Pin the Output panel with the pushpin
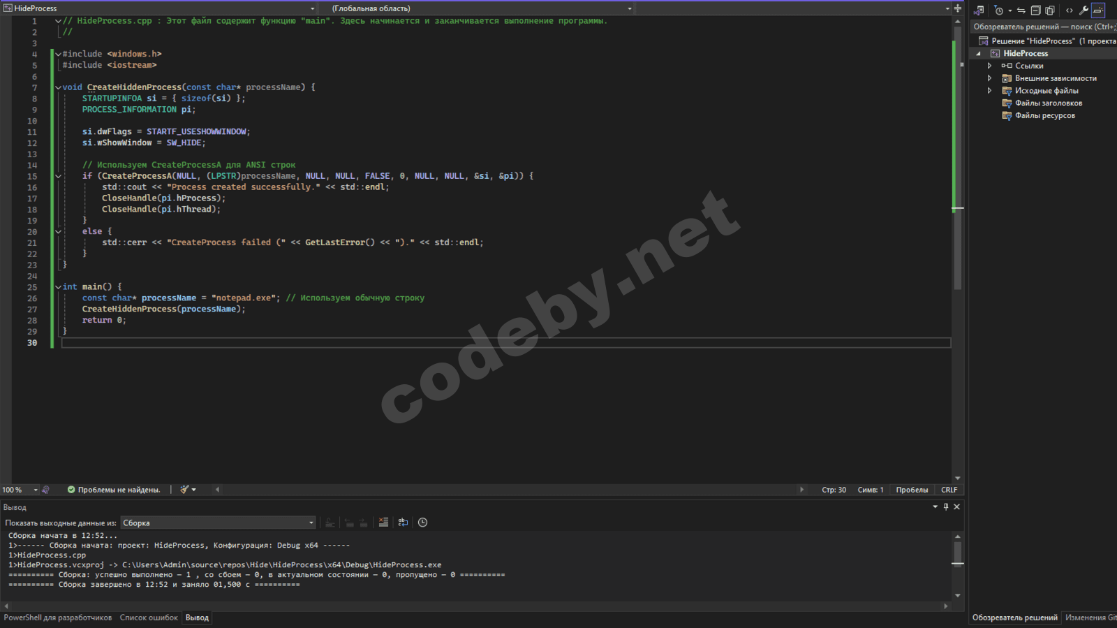Viewport: 1117px width, 628px height. 946,507
